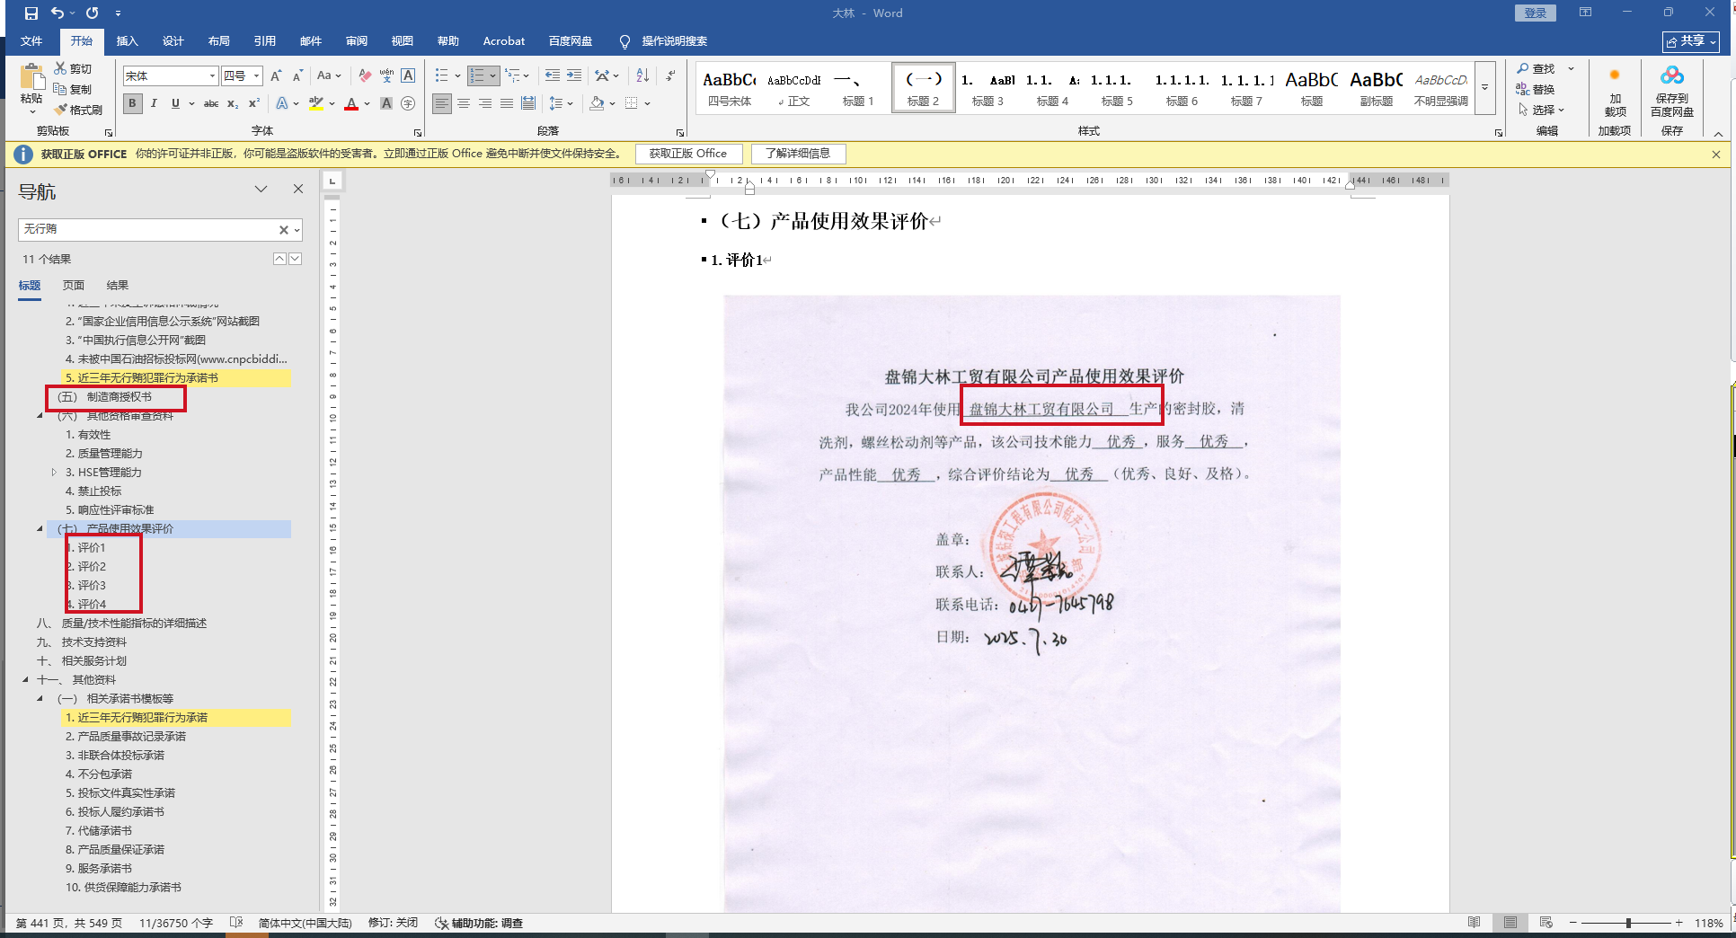Adjust the zoom slider in status bar

point(1627,923)
